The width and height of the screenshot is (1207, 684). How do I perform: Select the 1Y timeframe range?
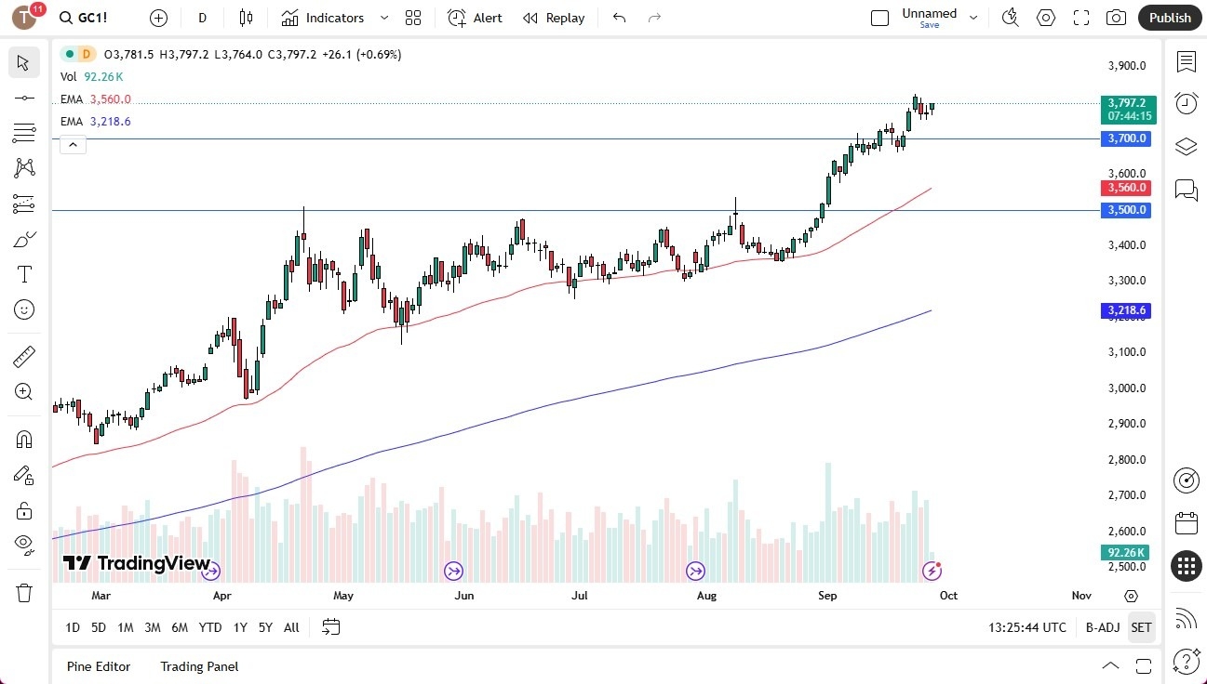(x=239, y=627)
